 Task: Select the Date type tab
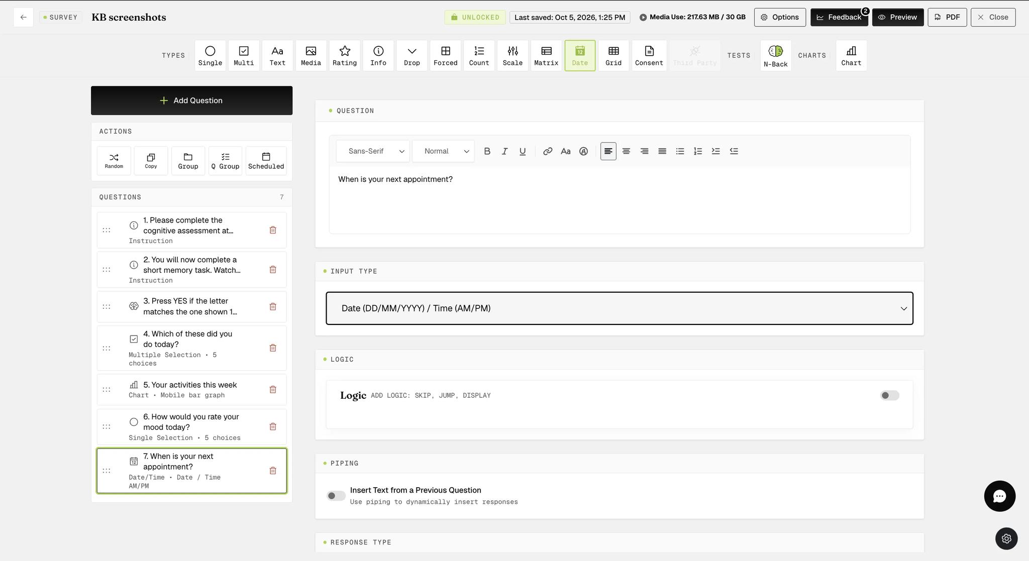click(x=580, y=56)
